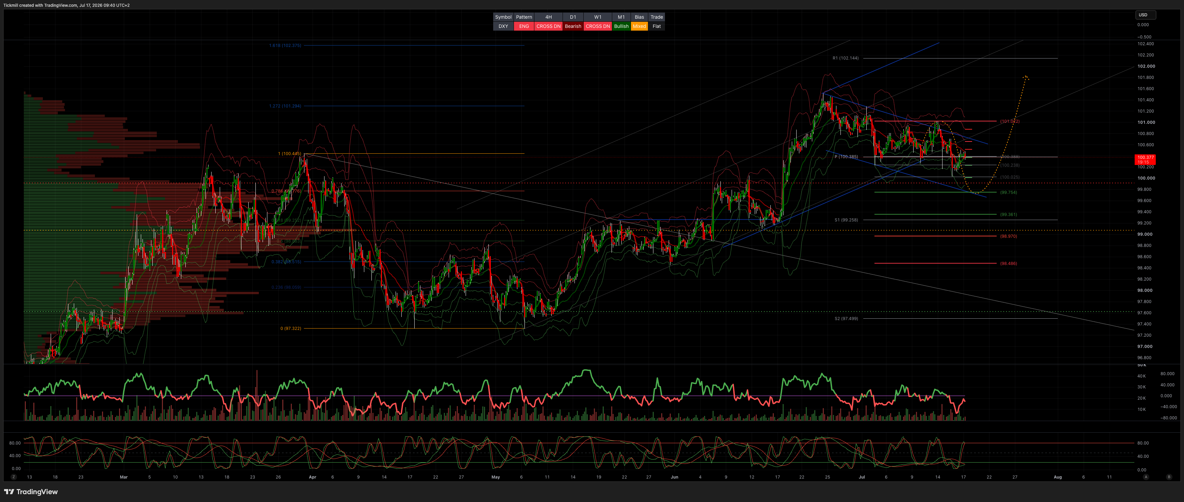
Task: Click 97.000 on the price scale
Action: click(1145, 347)
